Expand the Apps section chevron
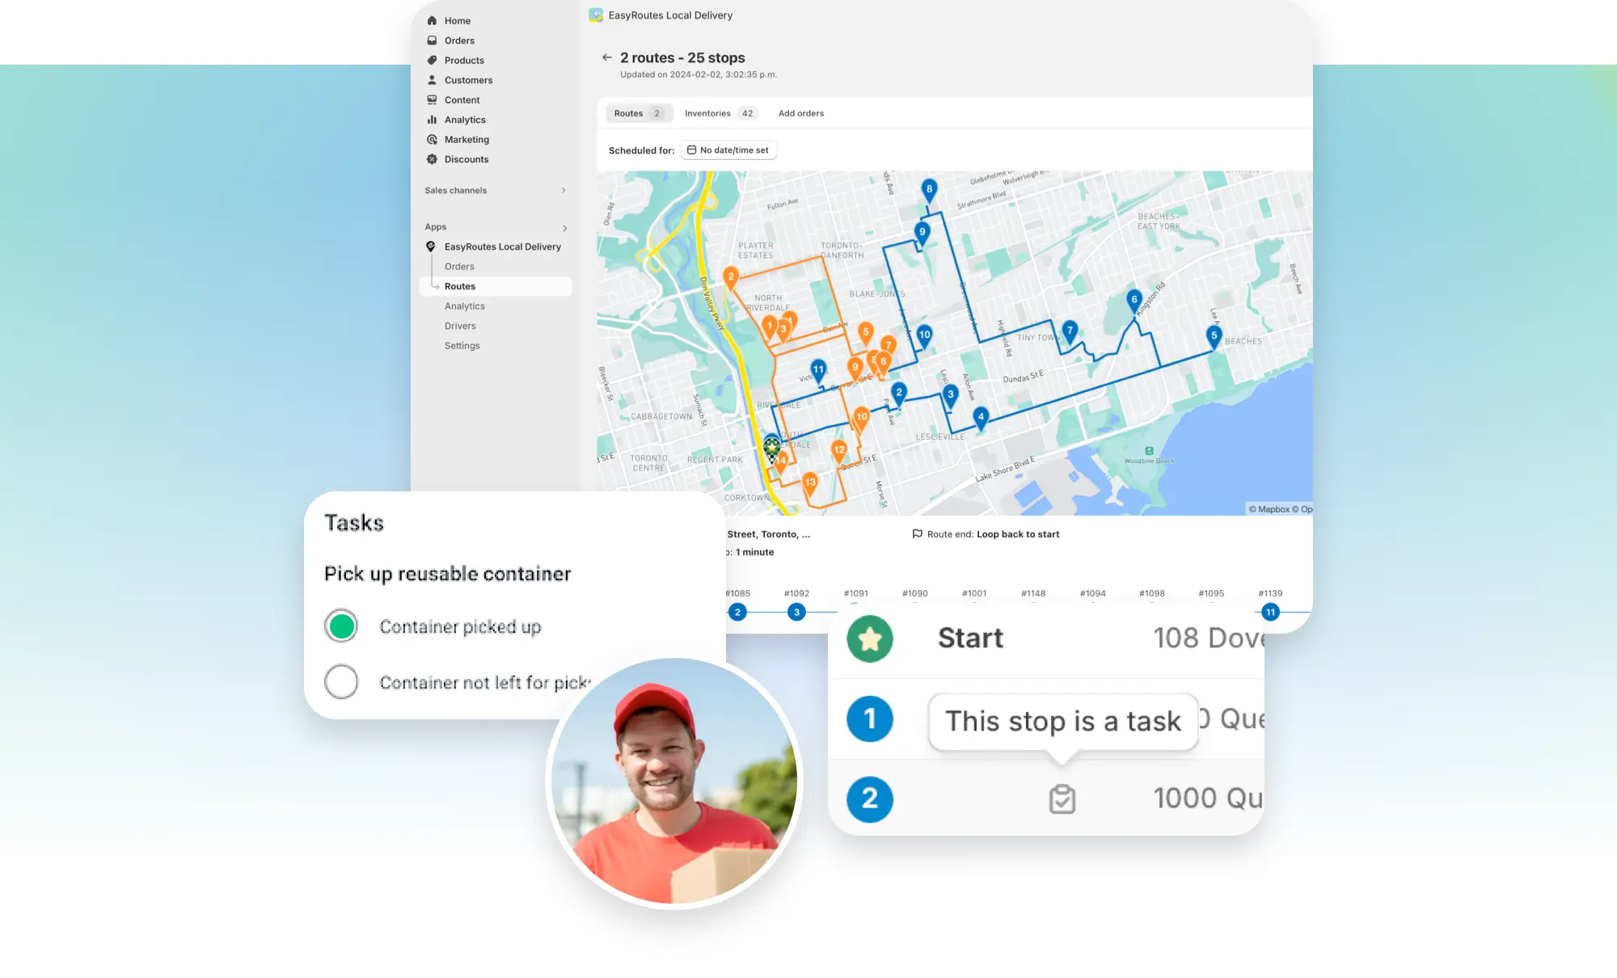 point(564,228)
